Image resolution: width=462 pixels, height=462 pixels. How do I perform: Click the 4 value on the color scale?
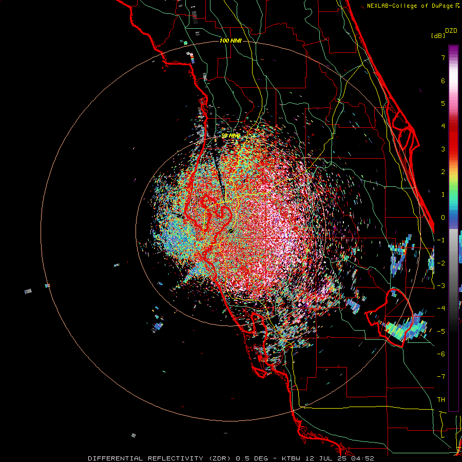click(x=443, y=126)
